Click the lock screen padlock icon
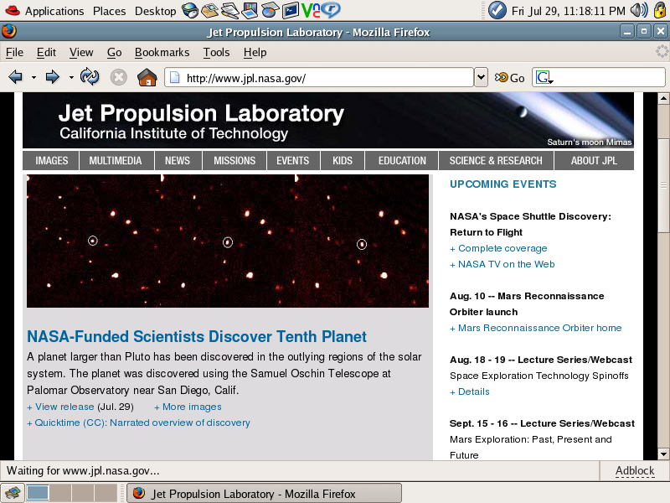The image size is (670, 503). point(660,10)
